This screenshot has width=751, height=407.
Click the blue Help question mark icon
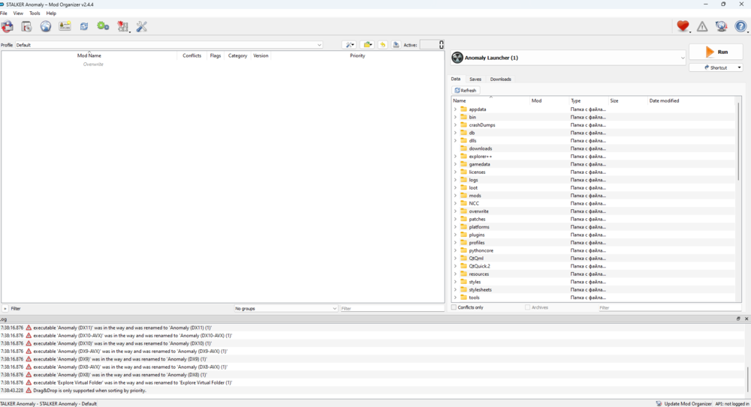741,26
